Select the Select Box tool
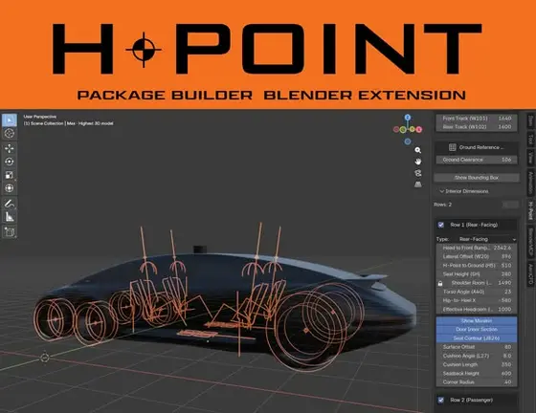The width and height of the screenshot is (536, 413). pos(10,120)
